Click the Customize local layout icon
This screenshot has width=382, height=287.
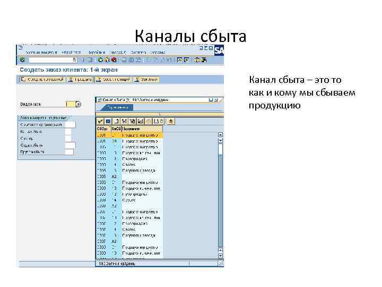coord(204,60)
